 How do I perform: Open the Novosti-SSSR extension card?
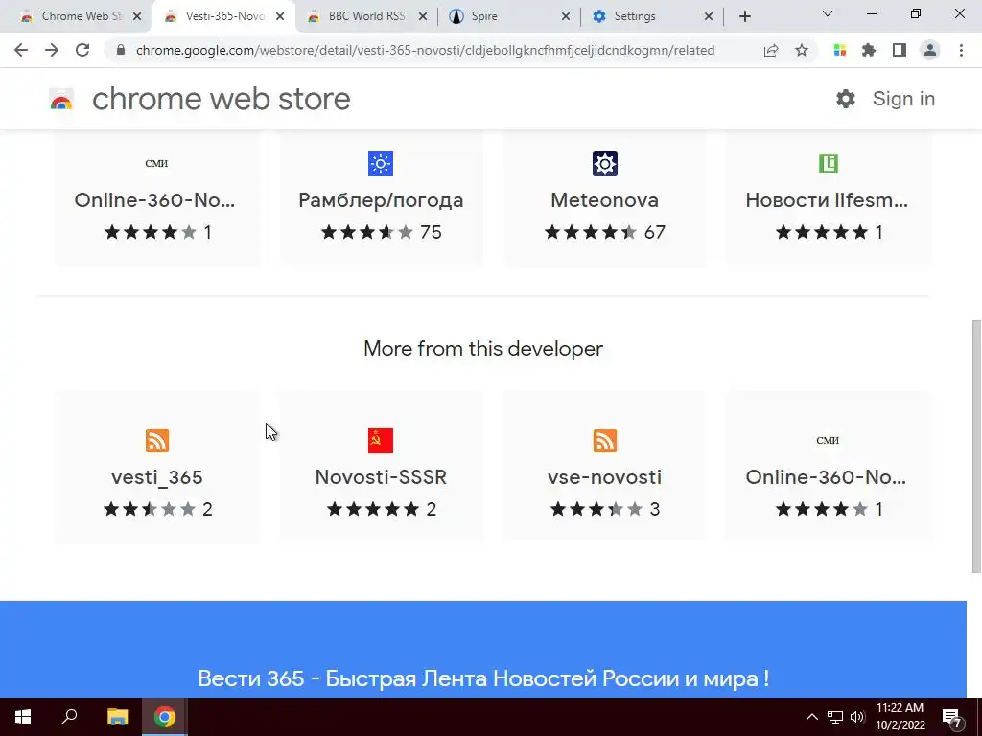pyautogui.click(x=381, y=468)
